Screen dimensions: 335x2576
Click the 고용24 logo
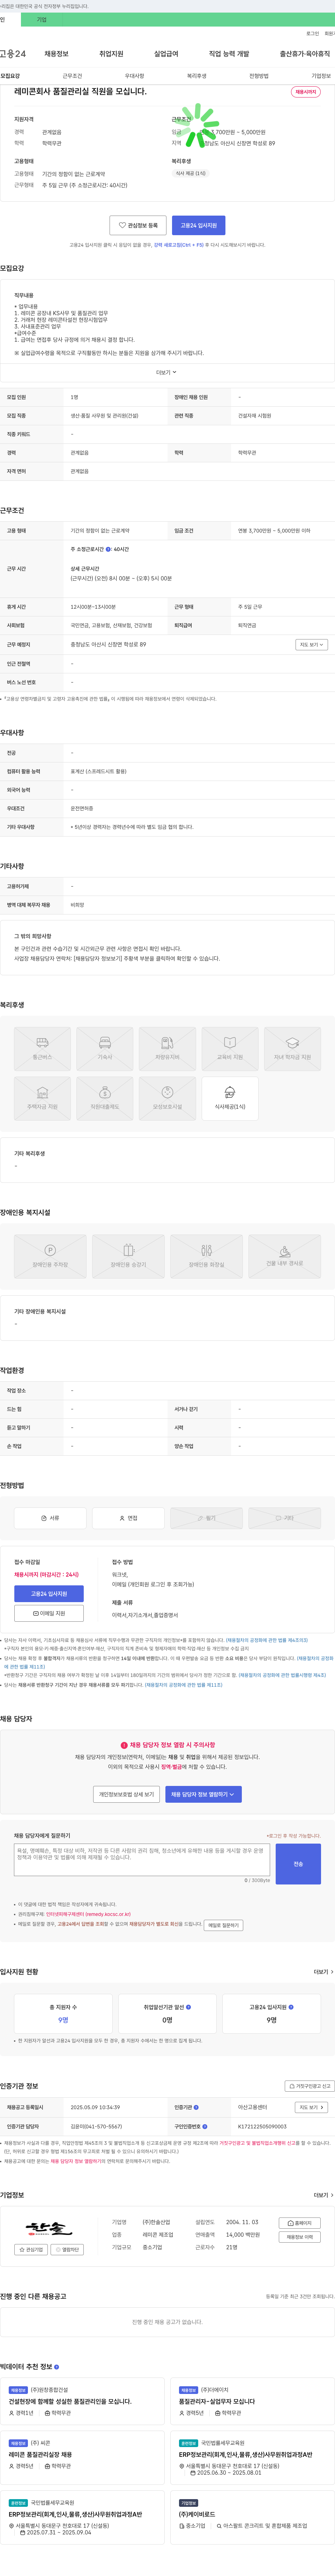point(13,54)
